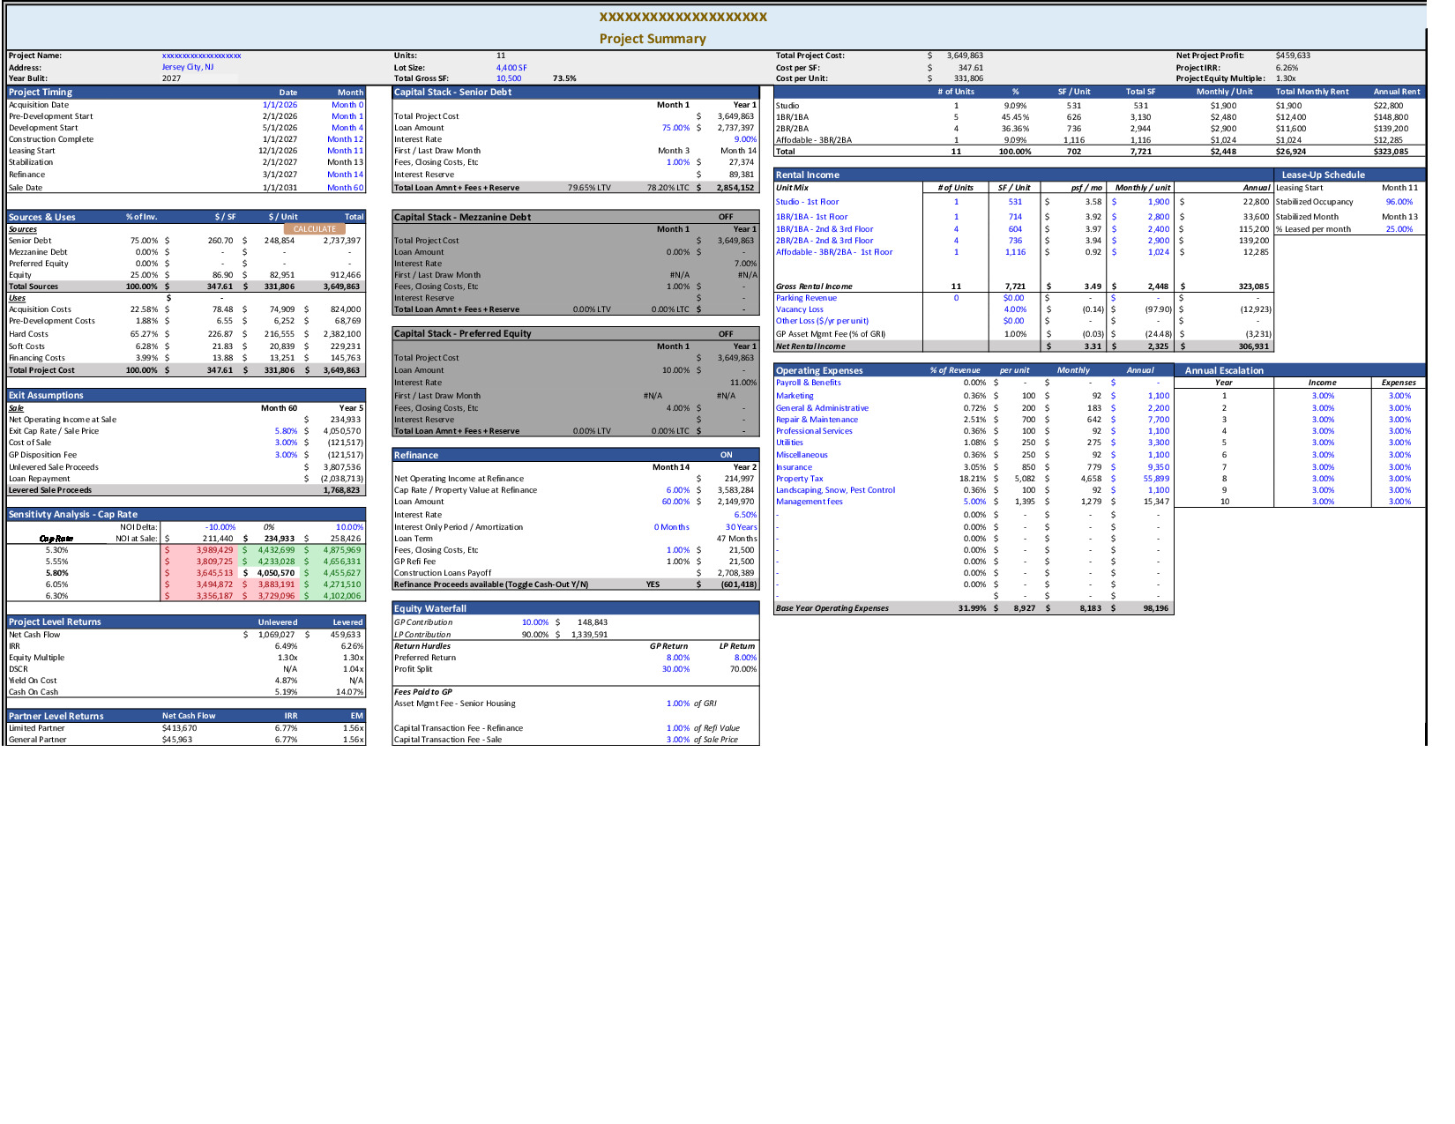
Task: Click the green 4,875,969 sensitivity cell
Action: (x=341, y=550)
